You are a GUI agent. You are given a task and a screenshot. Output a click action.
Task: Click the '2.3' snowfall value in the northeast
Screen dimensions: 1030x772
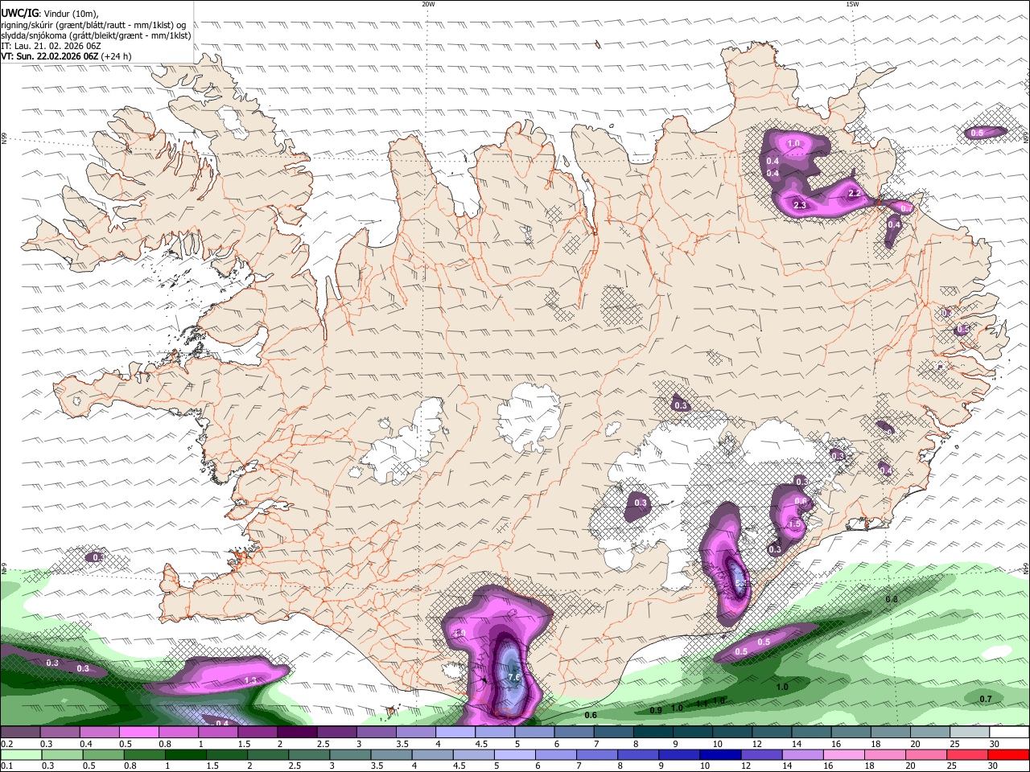(800, 206)
